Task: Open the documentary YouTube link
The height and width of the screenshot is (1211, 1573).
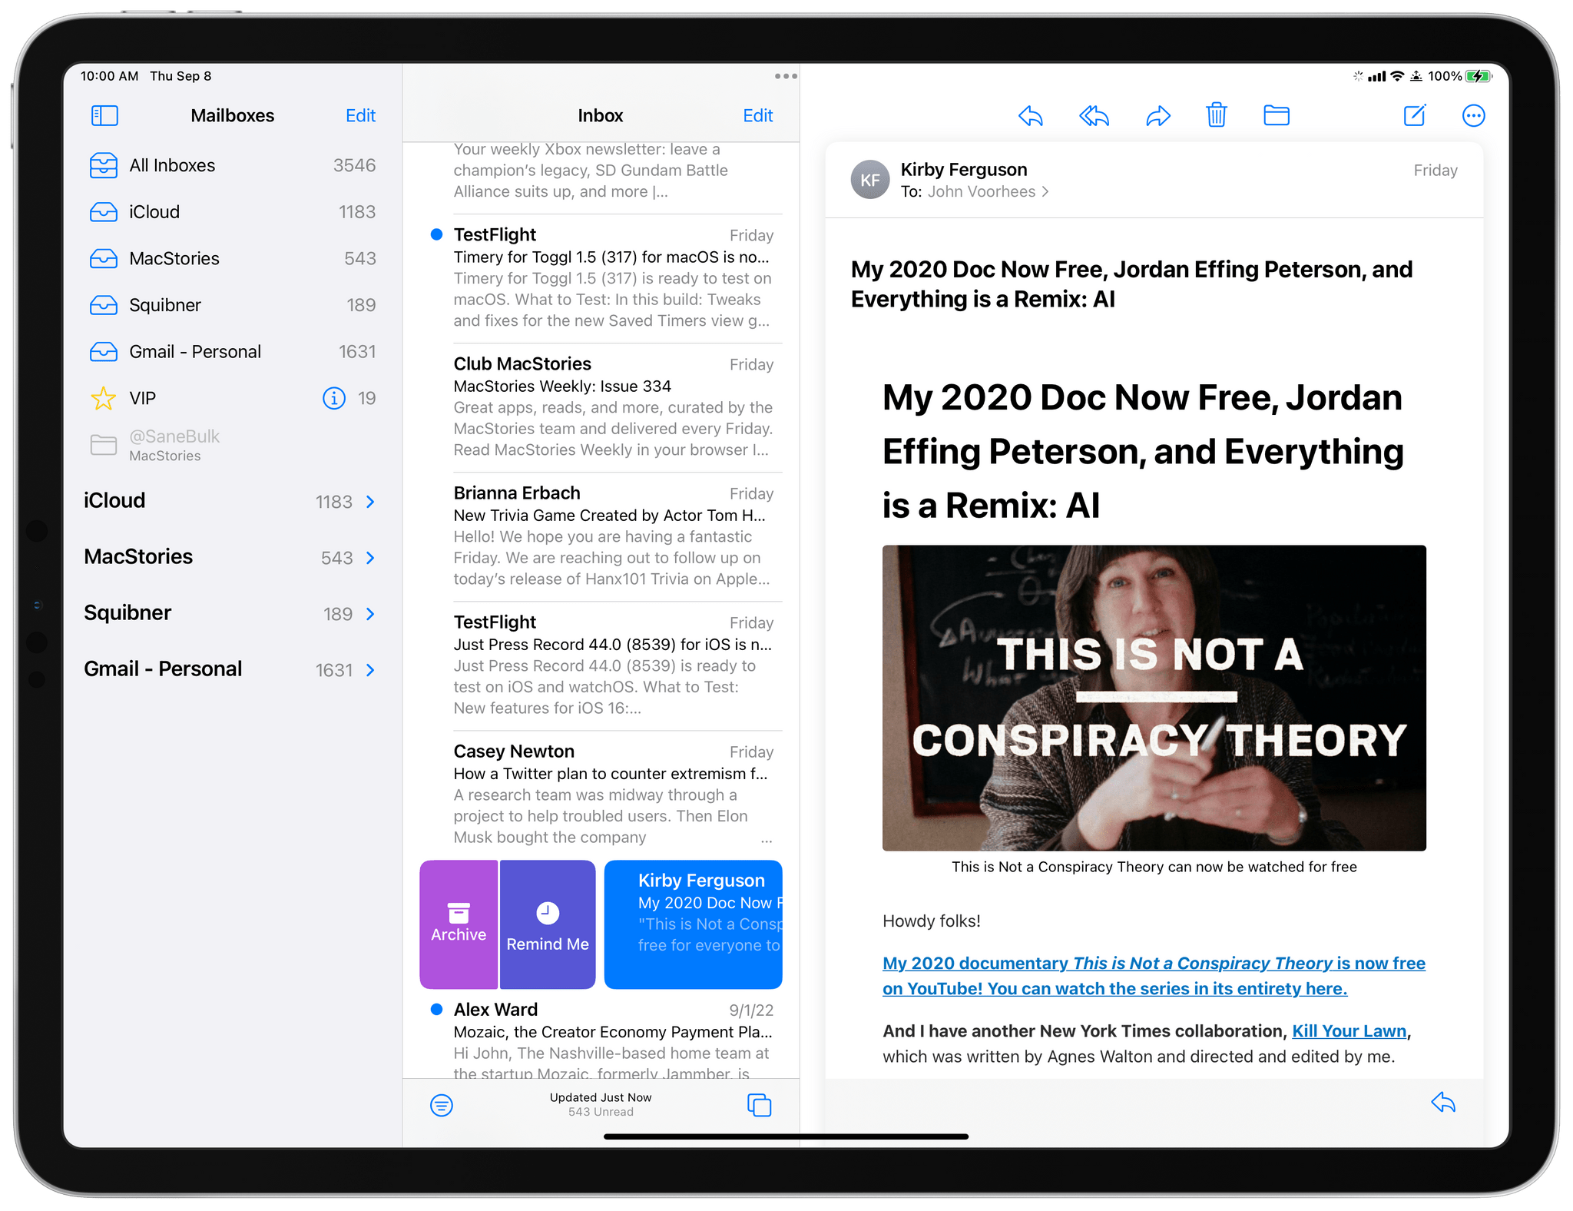Action: [1154, 976]
